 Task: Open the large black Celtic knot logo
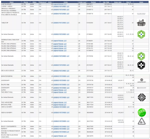(x=142, y=97)
